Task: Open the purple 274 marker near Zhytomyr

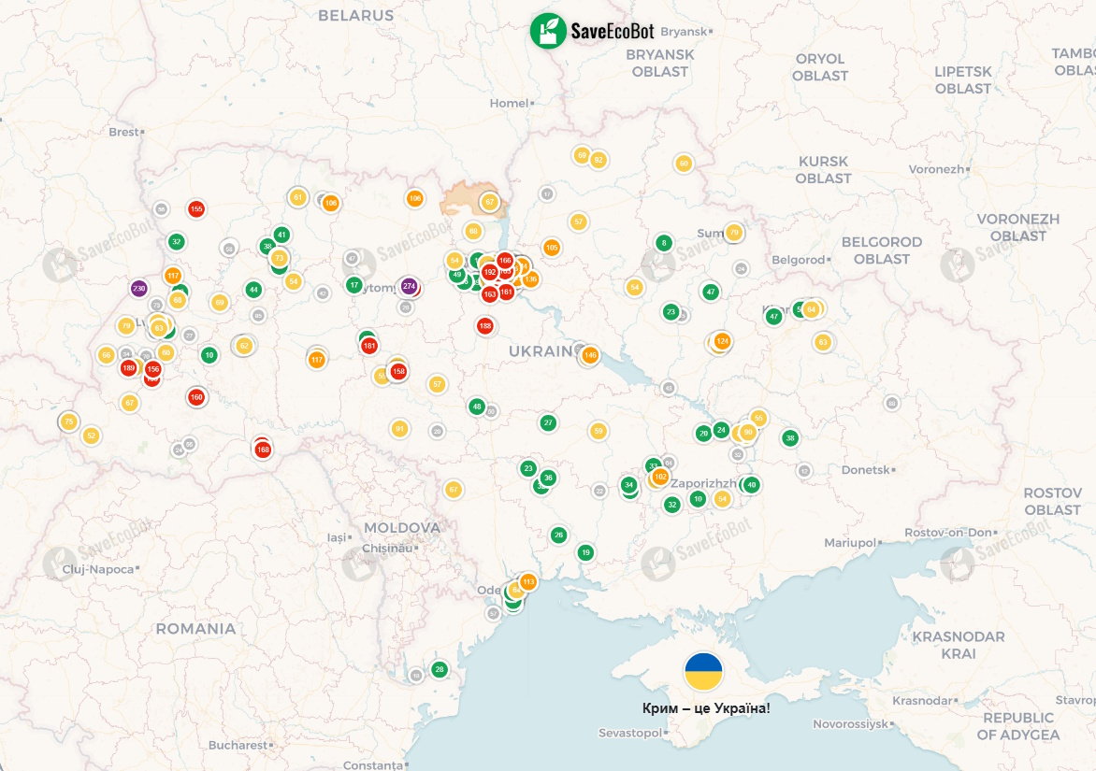Action: tap(409, 286)
